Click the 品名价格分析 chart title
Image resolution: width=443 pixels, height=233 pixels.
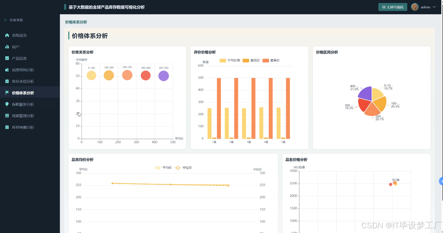[297, 159]
